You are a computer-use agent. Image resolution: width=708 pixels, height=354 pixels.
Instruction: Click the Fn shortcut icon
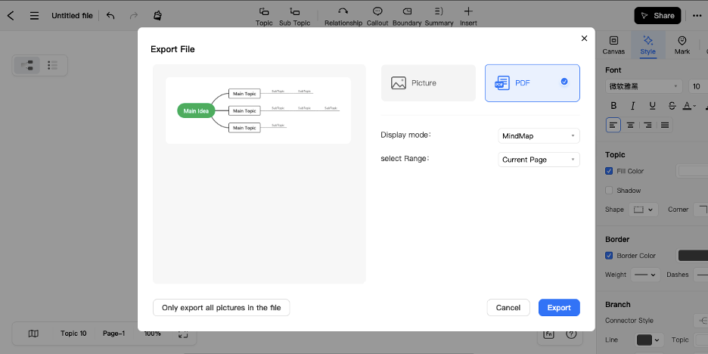[x=548, y=334]
